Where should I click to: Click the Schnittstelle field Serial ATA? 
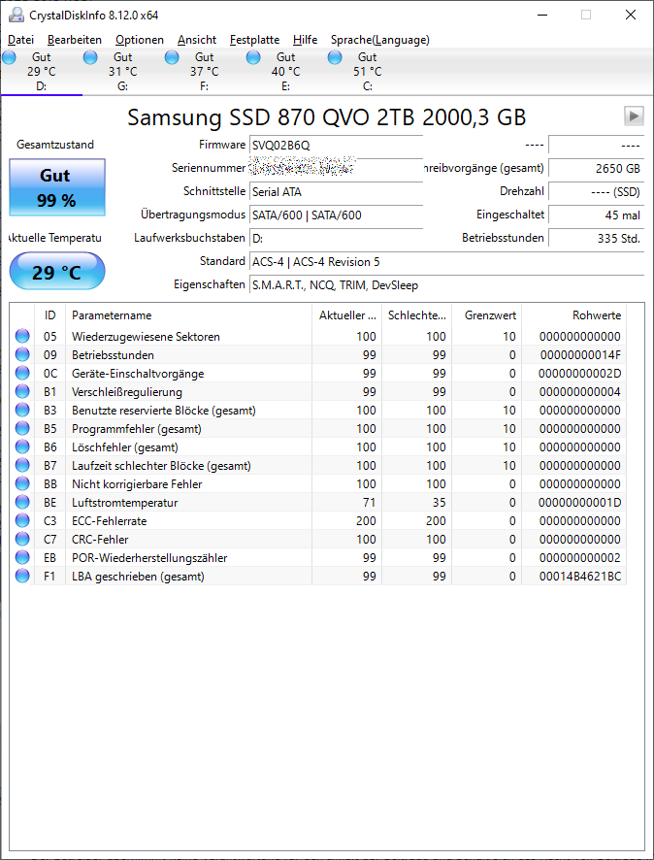(336, 192)
